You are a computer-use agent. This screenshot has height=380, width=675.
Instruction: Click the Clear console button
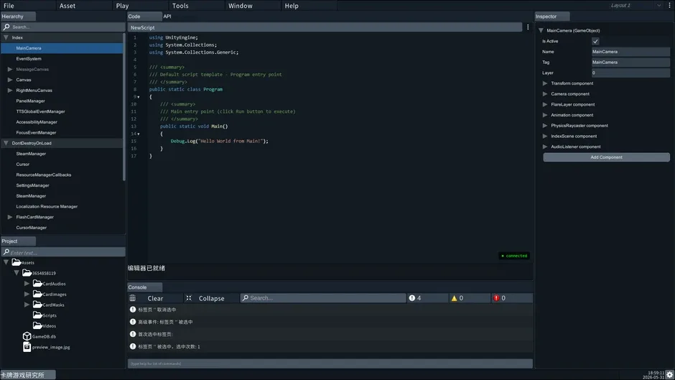pyautogui.click(x=155, y=298)
